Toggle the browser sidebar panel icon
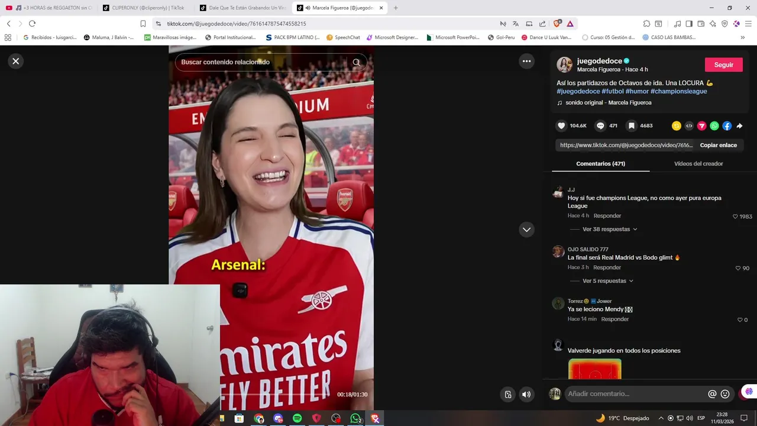 [x=689, y=24]
